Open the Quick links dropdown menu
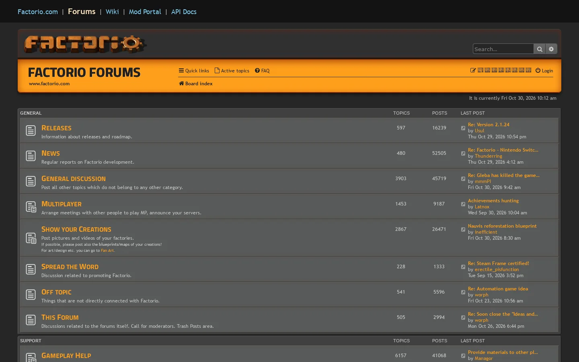The image size is (579, 362). [194, 71]
